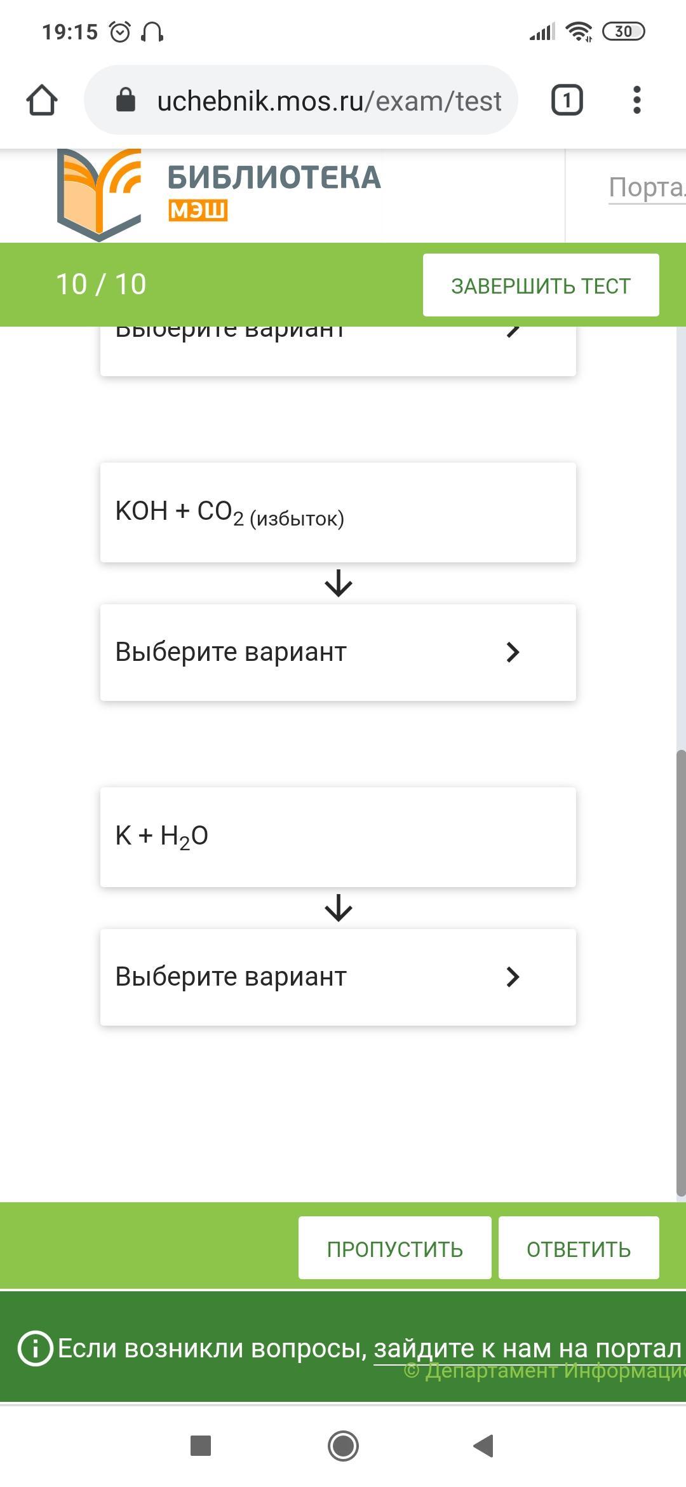The height and width of the screenshot is (1487, 686).
Task: Click the uchebnik.mos.ru address bar
Action: pos(301,100)
